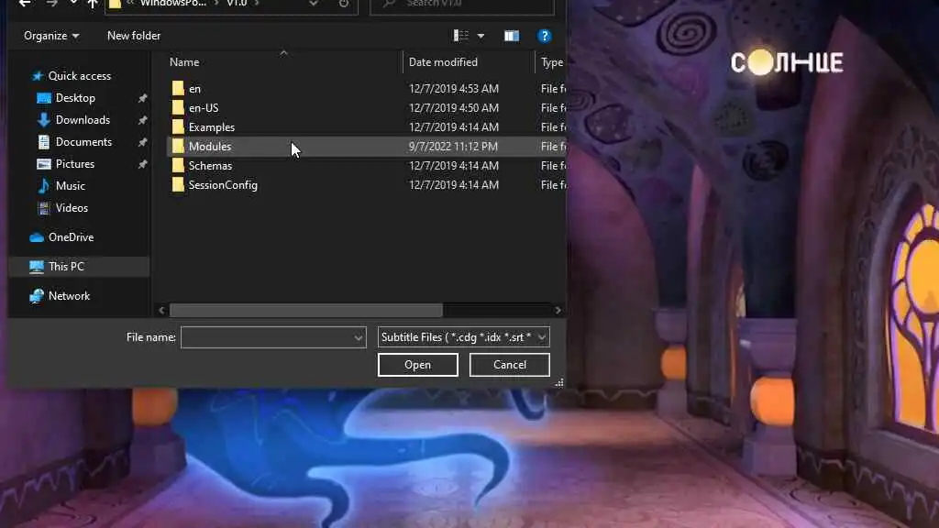The height and width of the screenshot is (528, 939).
Task: Click the horizontal scrollbar thumb
Action: (306, 310)
